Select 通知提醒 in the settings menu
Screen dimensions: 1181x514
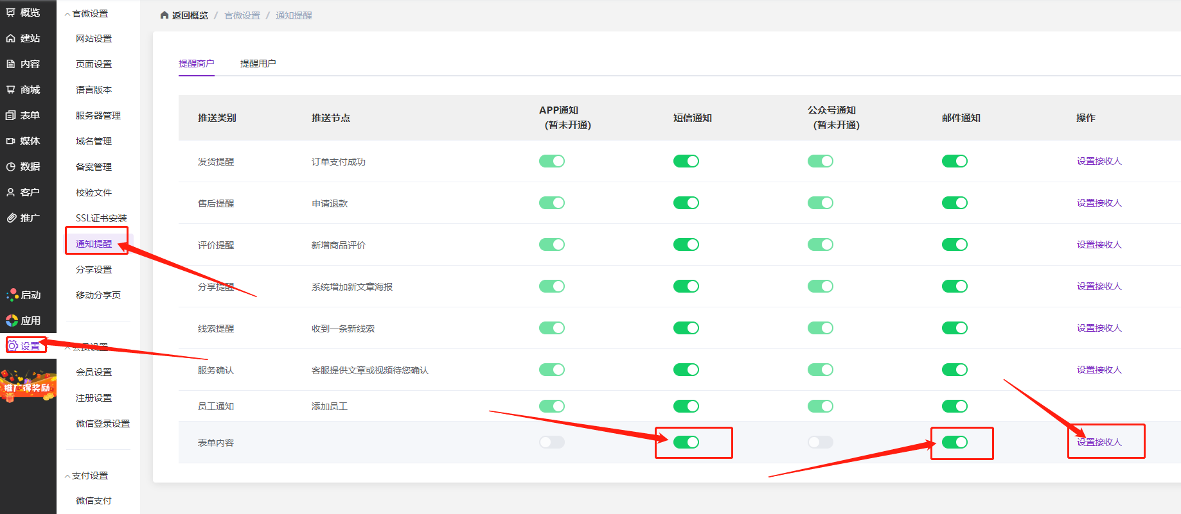click(94, 244)
